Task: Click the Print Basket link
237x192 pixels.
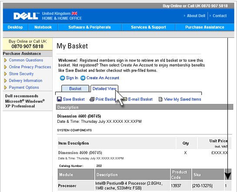Action: [x=106, y=99]
